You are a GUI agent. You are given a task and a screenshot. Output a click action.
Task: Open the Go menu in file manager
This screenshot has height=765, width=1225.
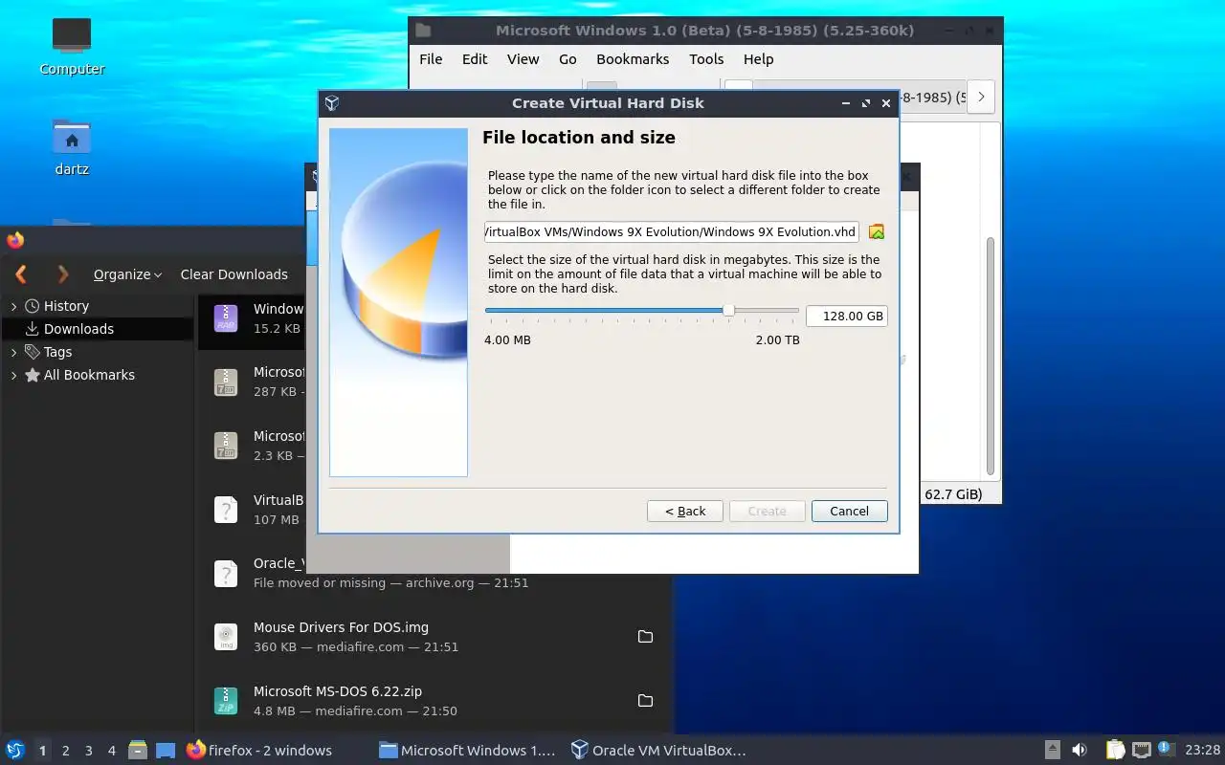(568, 59)
